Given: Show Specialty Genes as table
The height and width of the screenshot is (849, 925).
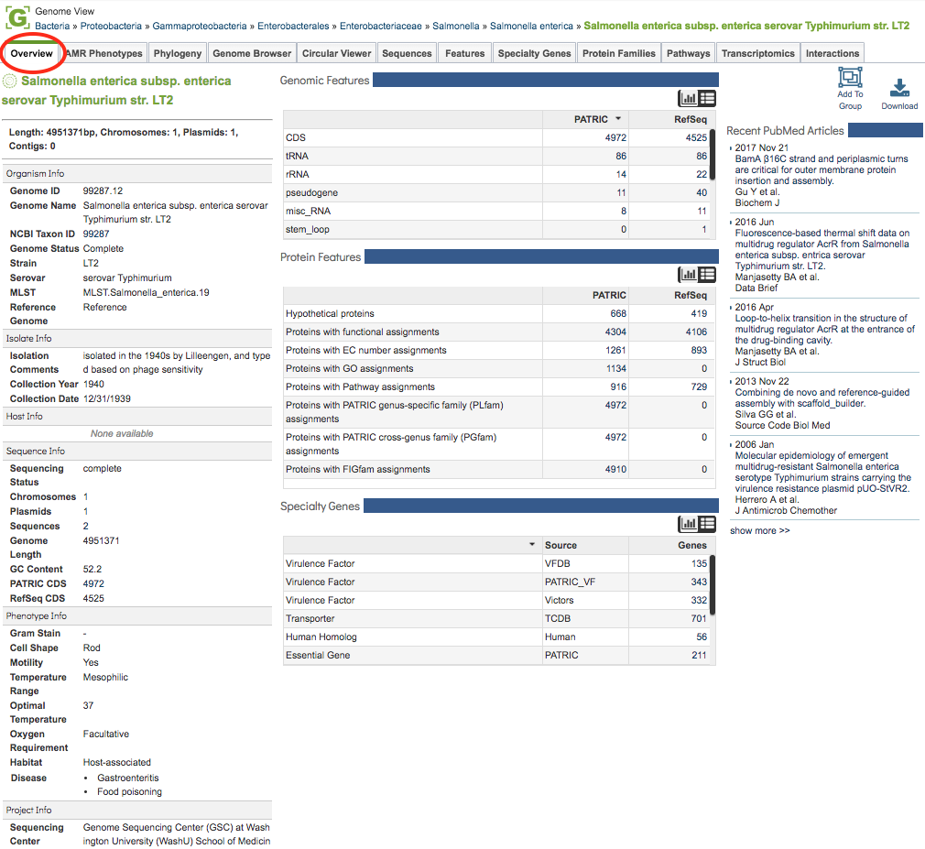Looking at the screenshot, I should 707,523.
